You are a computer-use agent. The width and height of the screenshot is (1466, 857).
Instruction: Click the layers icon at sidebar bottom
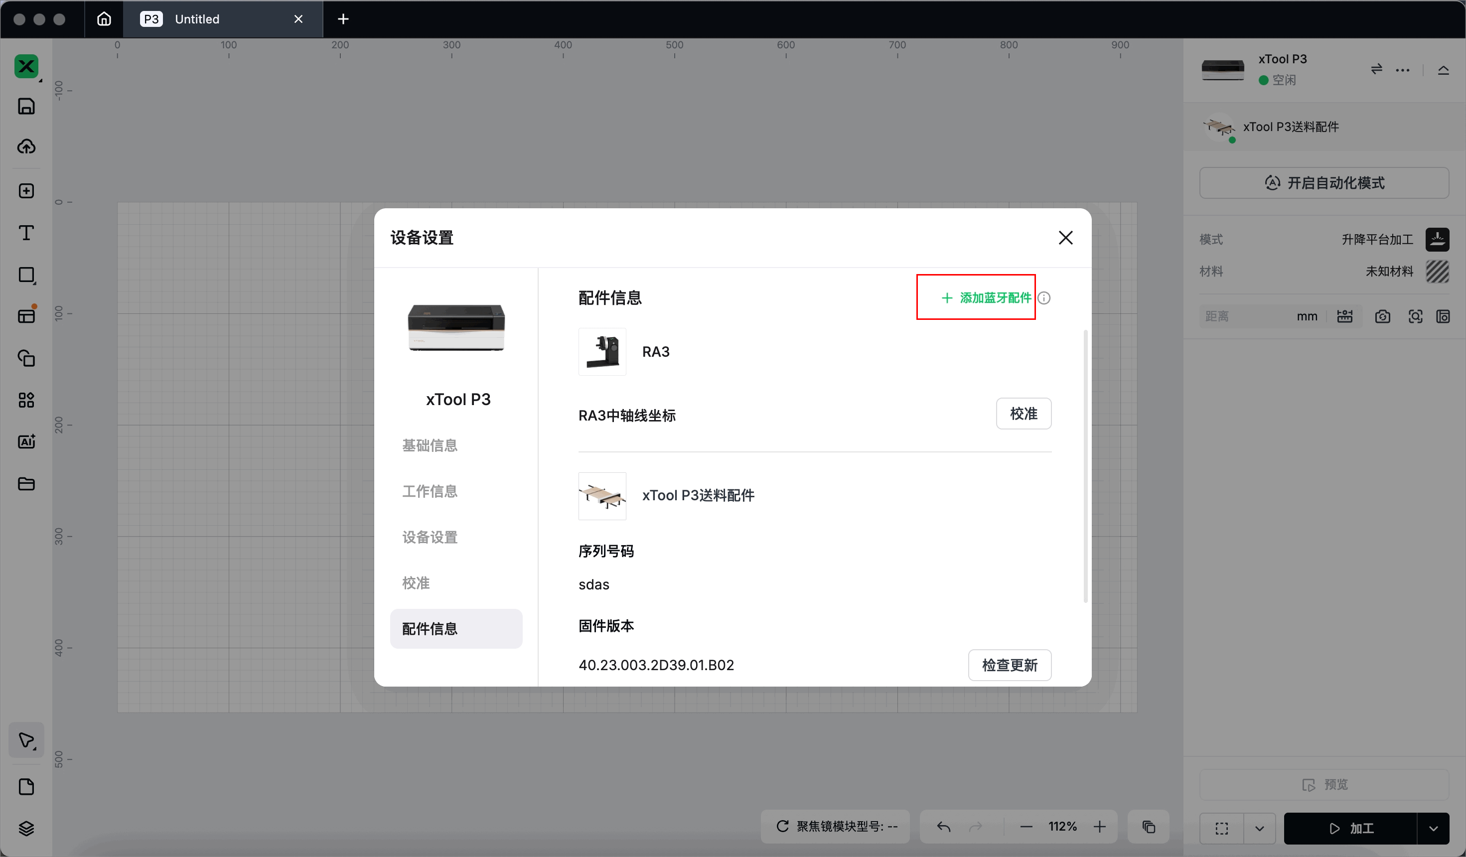tap(26, 828)
